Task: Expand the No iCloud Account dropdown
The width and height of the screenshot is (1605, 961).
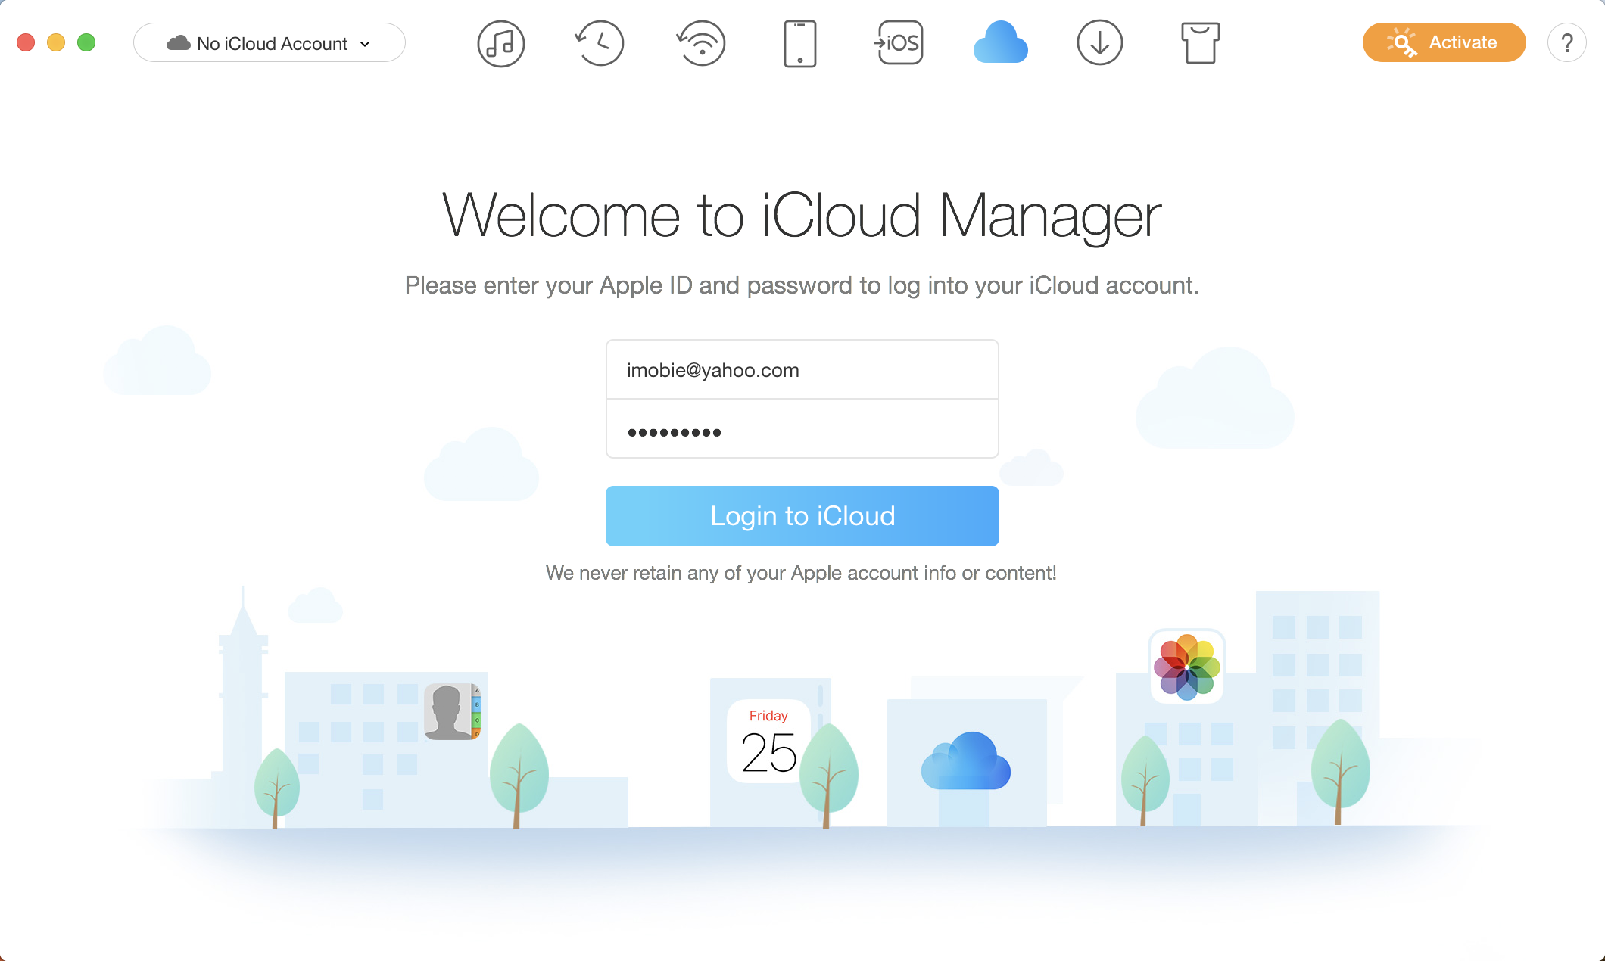Action: pyautogui.click(x=269, y=43)
